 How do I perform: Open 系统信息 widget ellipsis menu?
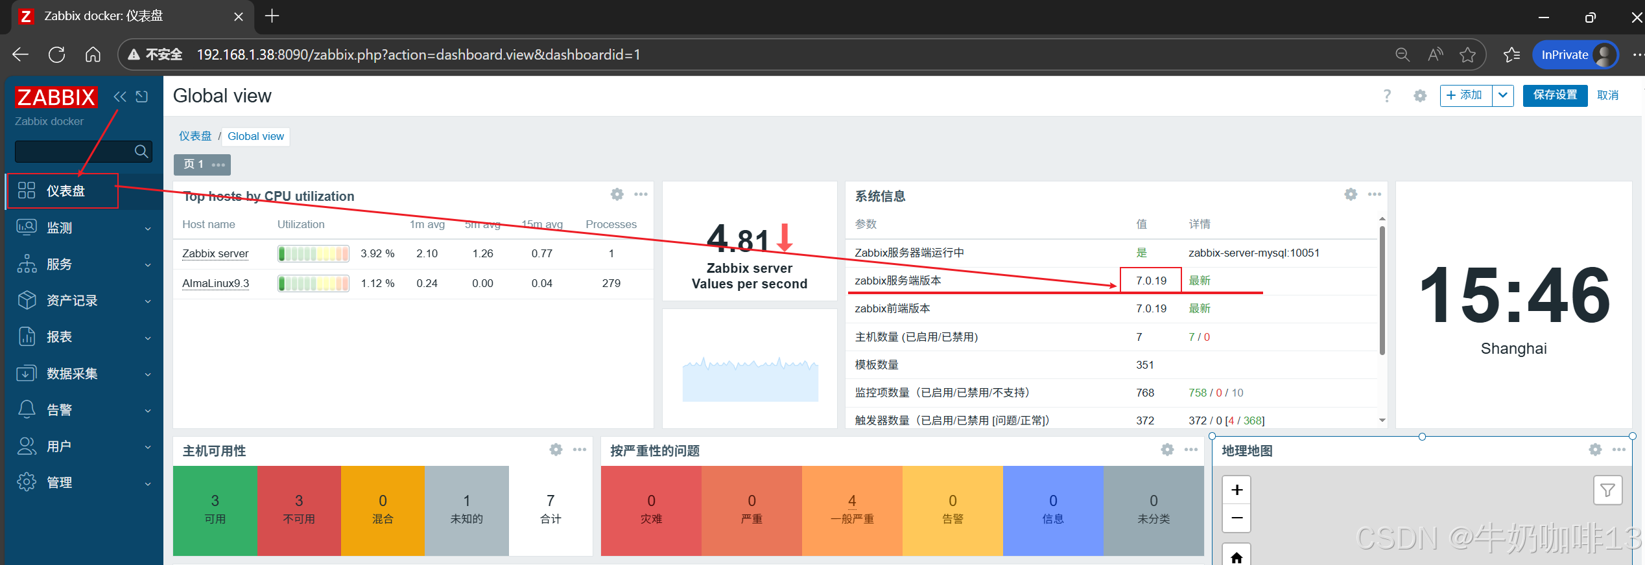(1374, 194)
